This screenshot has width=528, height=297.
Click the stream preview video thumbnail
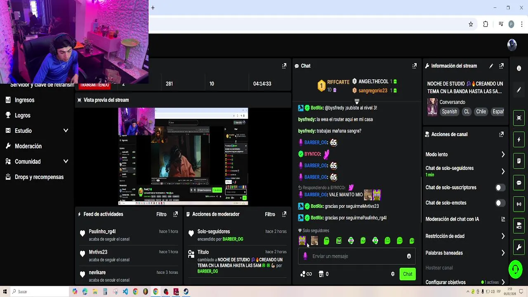click(183, 157)
